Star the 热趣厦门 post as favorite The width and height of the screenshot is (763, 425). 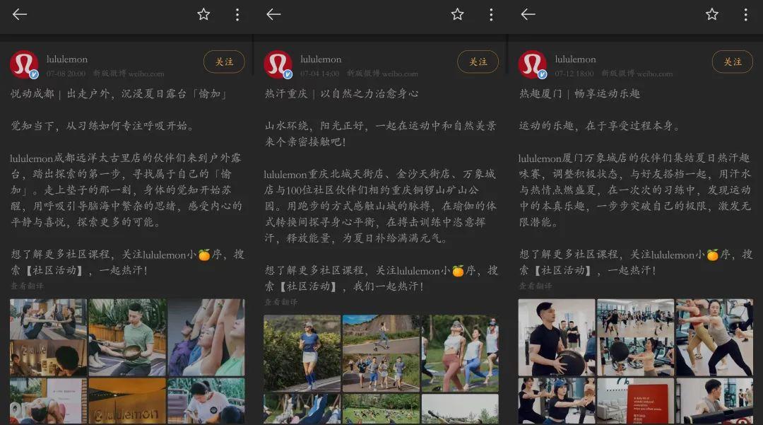click(x=711, y=14)
